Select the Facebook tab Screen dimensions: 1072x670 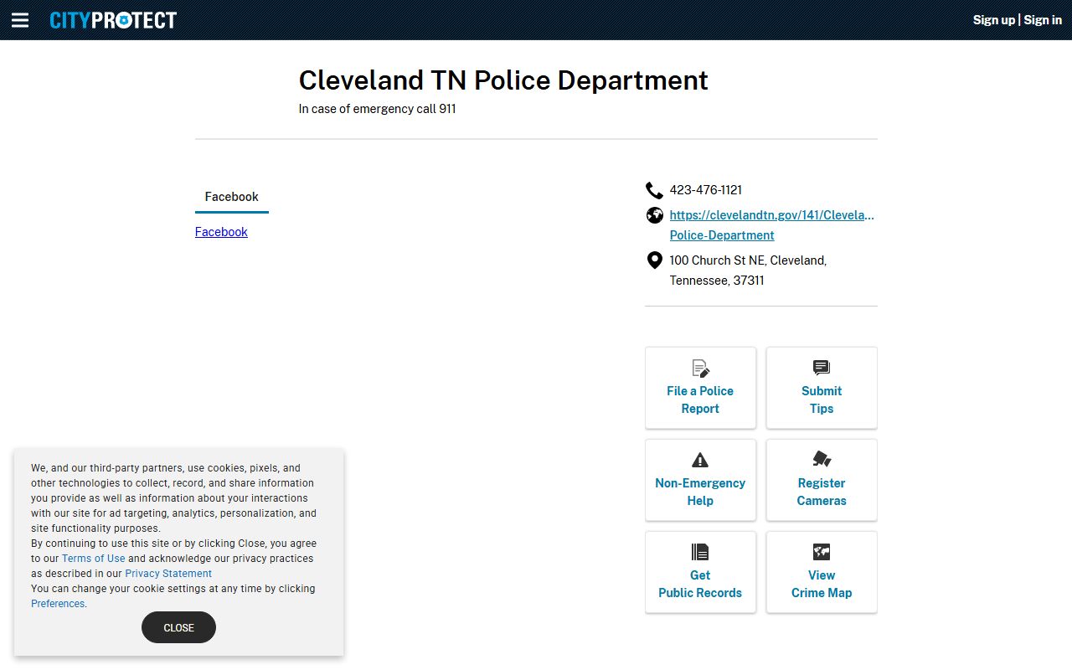(x=232, y=197)
